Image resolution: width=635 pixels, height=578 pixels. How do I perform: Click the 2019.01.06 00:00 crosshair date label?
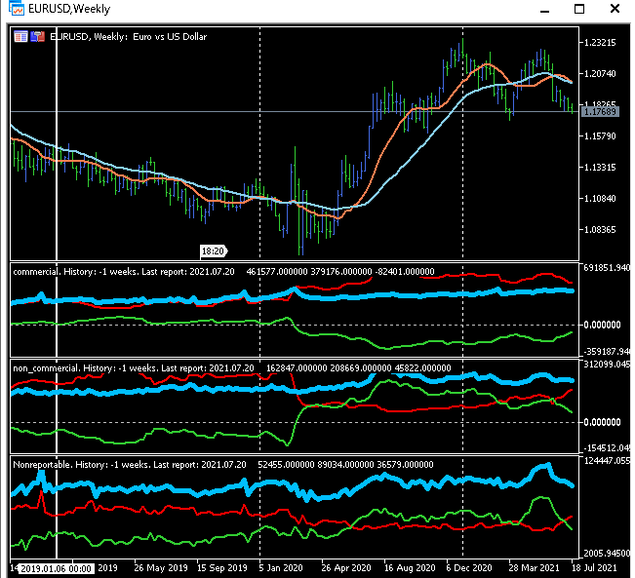(x=56, y=568)
